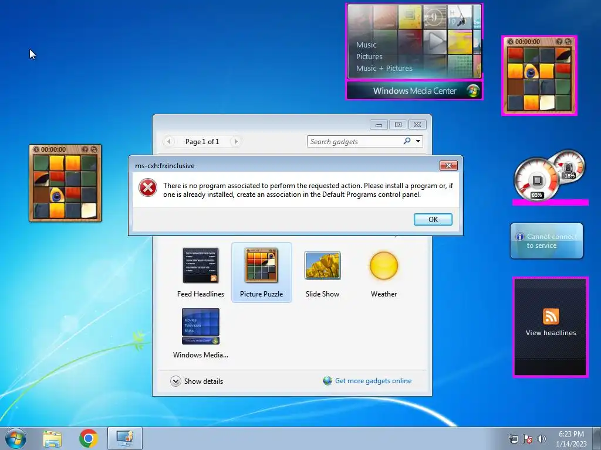Show picture help icon on right puzzle gadget
This screenshot has height=450, width=601.
tap(559, 42)
